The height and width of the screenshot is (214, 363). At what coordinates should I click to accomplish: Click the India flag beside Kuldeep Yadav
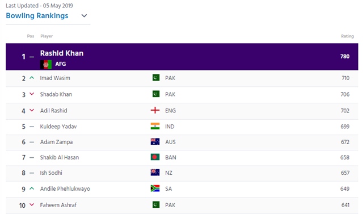point(155,126)
